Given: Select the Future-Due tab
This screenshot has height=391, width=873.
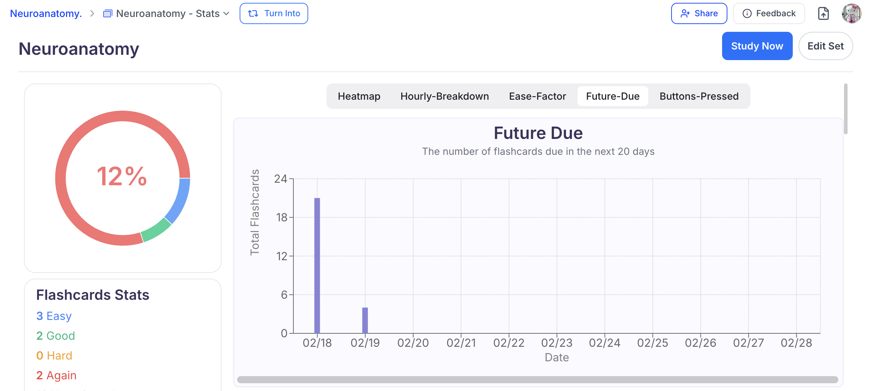Looking at the screenshot, I should tap(613, 96).
